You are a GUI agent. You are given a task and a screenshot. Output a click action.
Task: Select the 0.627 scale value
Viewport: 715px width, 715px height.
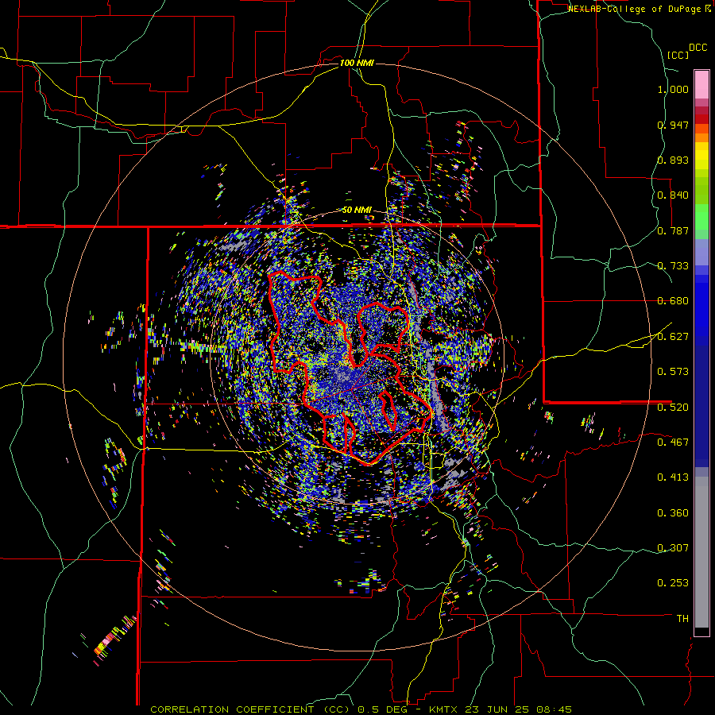[x=673, y=337]
